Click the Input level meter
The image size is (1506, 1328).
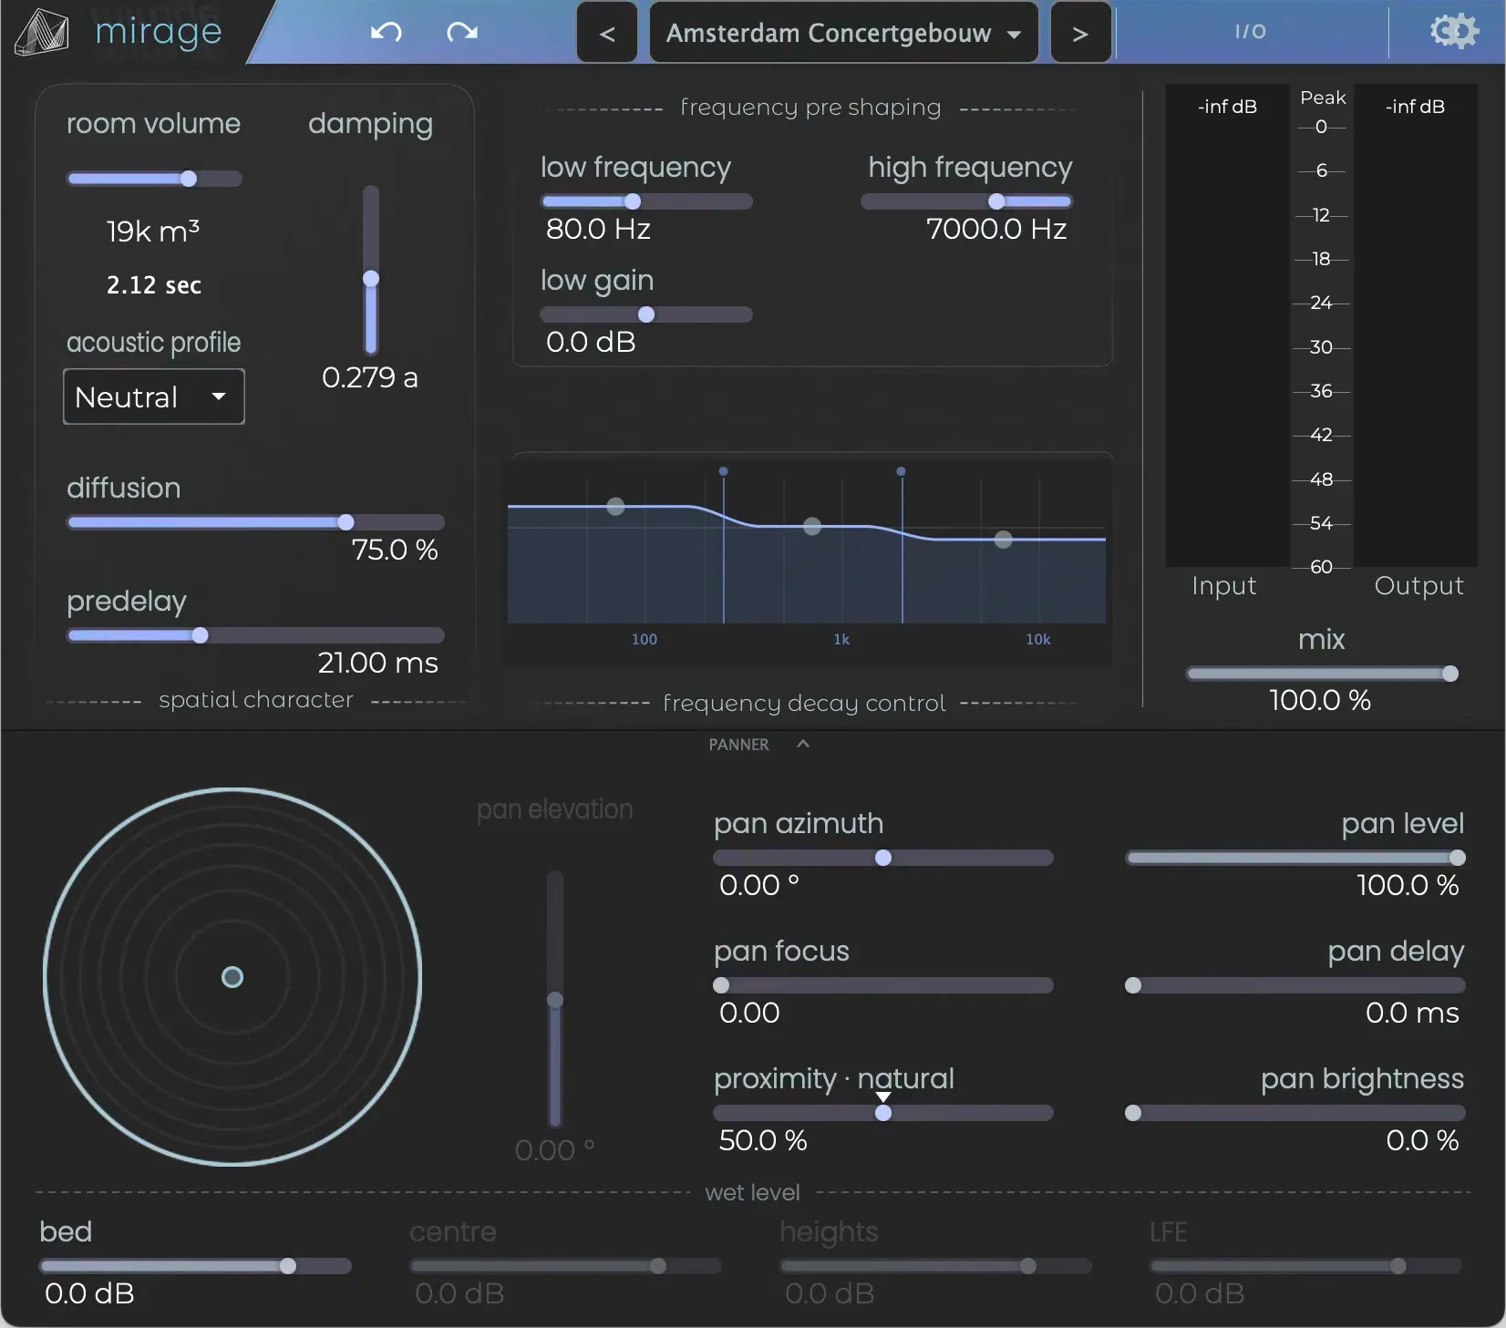point(1227,325)
